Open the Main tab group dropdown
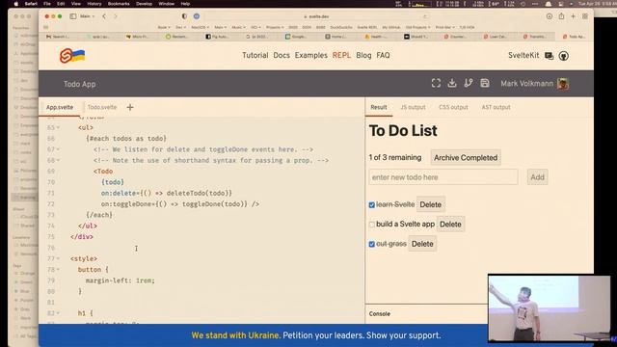Screen dimensions: 617x347 (88, 16)
